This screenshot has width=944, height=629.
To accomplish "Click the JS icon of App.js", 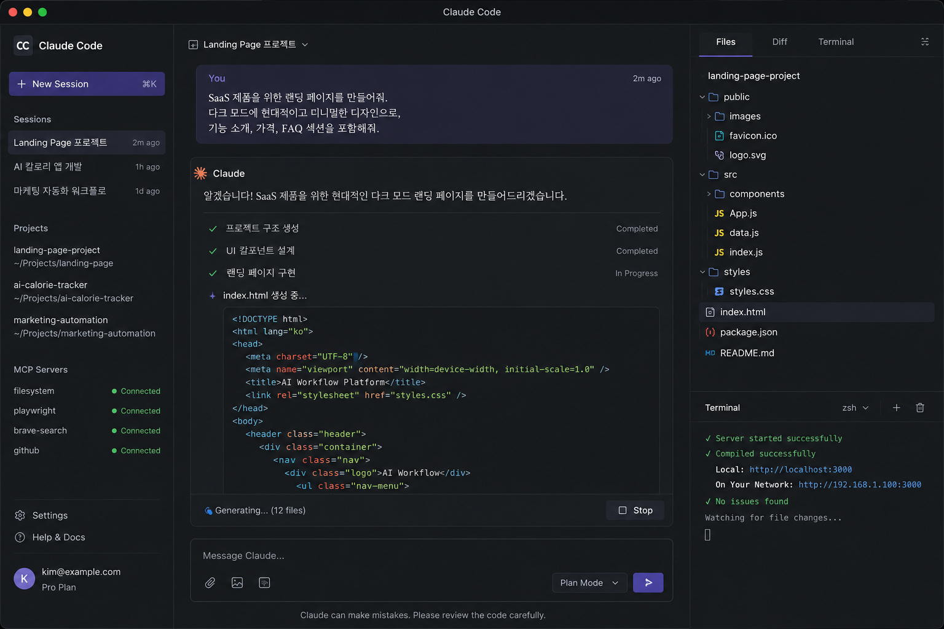I will coord(719,214).
